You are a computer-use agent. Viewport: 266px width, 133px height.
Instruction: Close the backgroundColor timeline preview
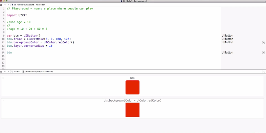point(3,101)
